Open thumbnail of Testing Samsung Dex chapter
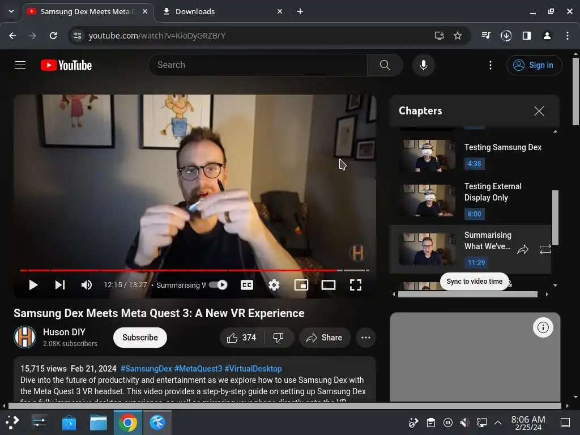Image resolution: width=580 pixels, height=435 pixels. (427, 155)
